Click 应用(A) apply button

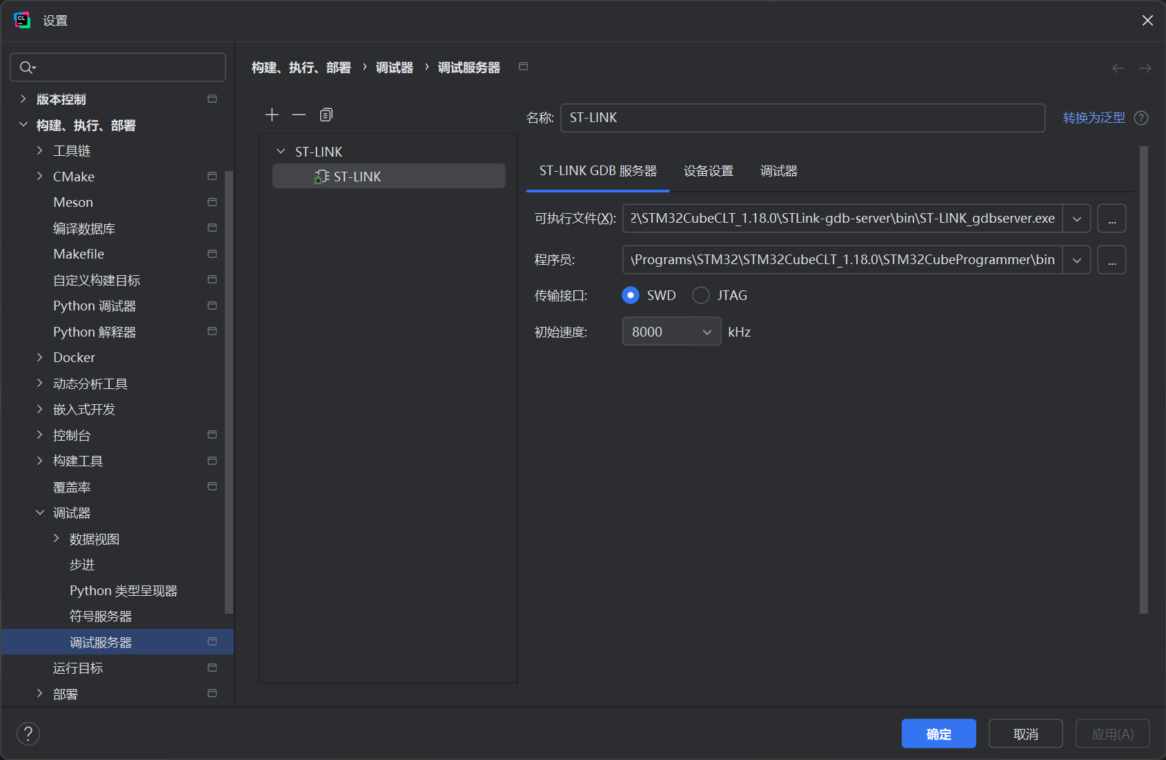[x=1112, y=734]
